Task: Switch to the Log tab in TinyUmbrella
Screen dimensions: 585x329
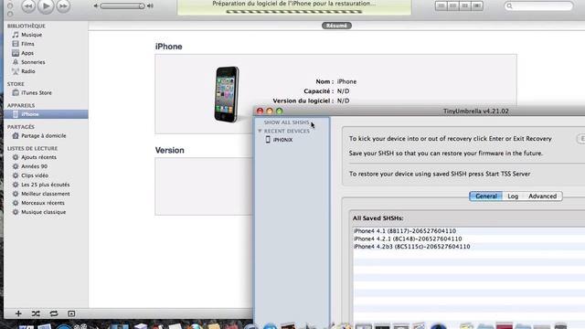Action: pos(513,196)
